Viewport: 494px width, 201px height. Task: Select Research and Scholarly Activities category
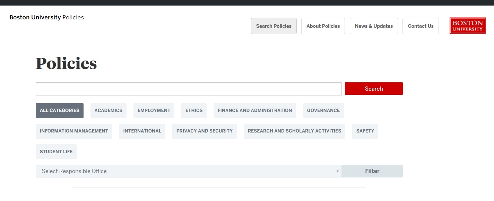294,131
